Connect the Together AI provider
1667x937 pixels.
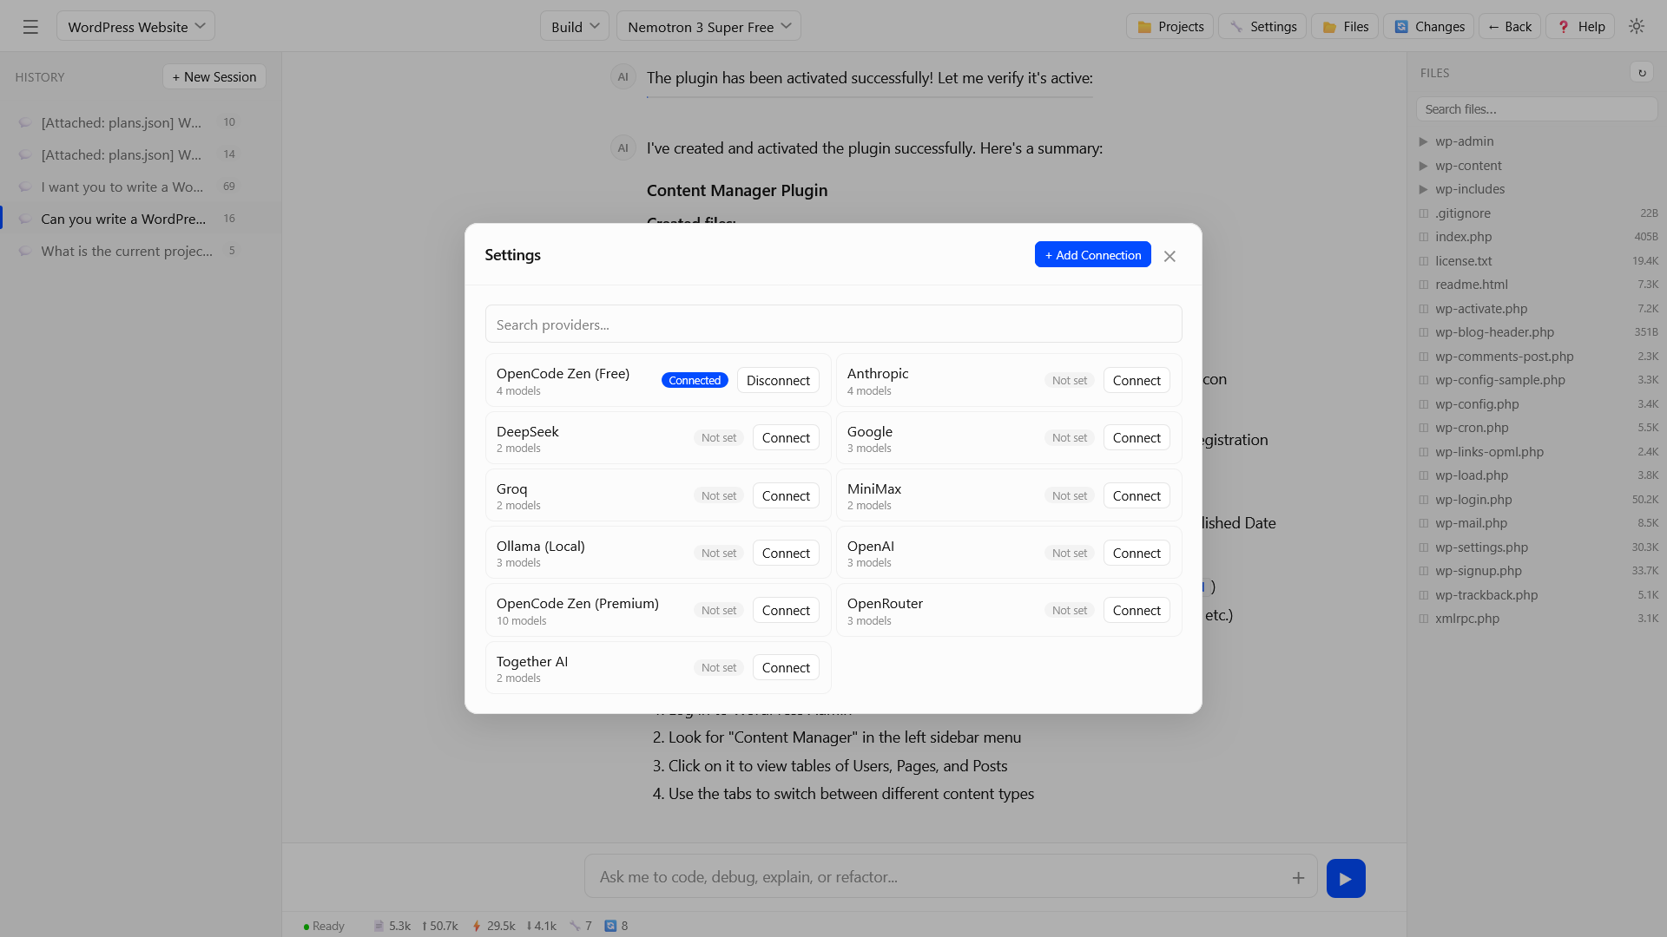786,667
